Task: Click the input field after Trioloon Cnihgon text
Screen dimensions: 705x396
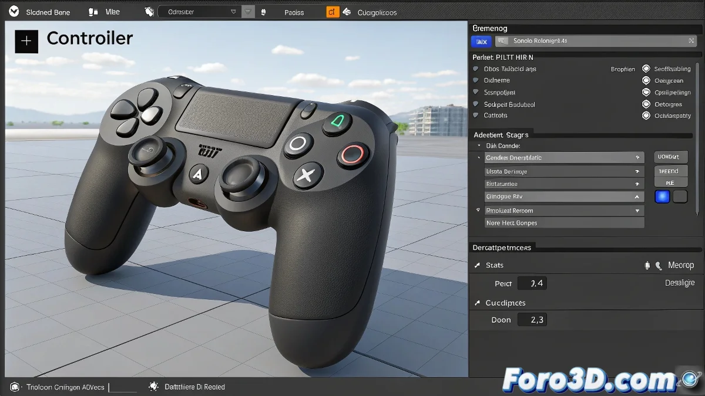Action: 122,387
